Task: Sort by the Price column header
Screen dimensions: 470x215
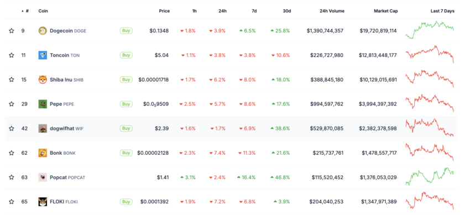Action: click(164, 11)
